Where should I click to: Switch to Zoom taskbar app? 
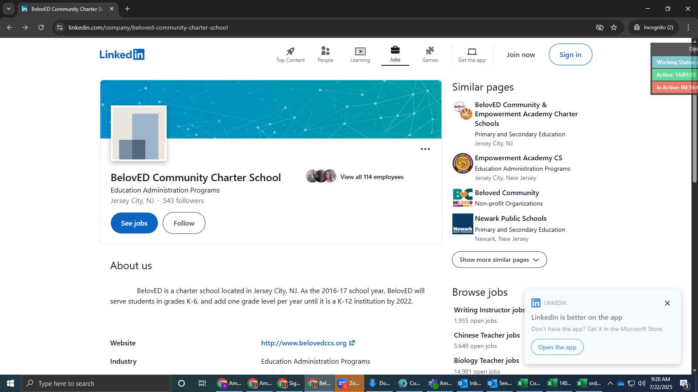[x=349, y=383]
